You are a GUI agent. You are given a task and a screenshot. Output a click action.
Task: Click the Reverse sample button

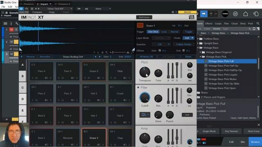pos(31,57)
